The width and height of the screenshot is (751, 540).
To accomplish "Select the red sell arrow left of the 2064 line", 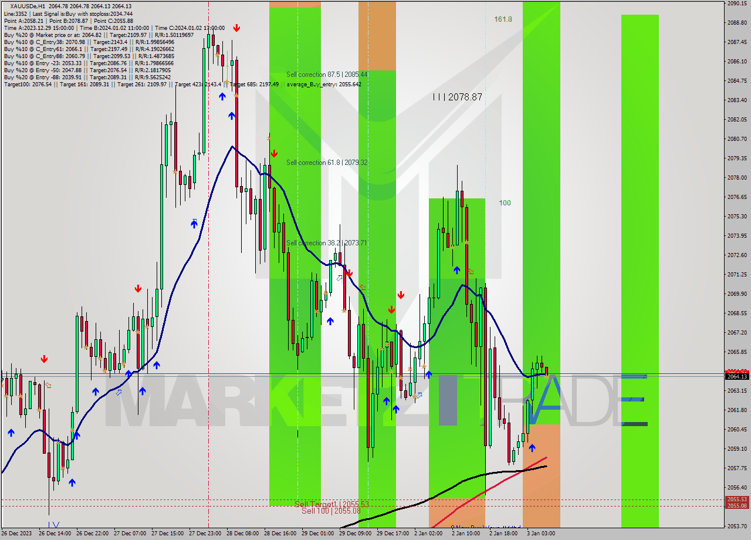I will pyautogui.click(x=44, y=359).
